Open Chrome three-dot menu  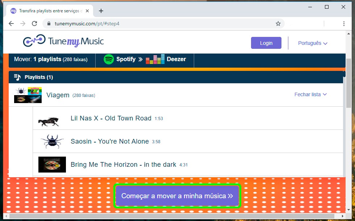344,24
